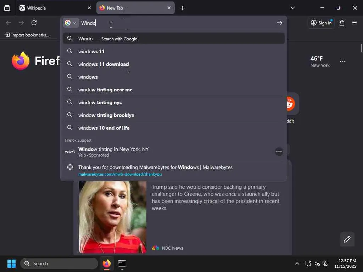Viewport: 363px width, 272px height.
Task: Expand the list all tabs chevron
Action: tap(292, 8)
